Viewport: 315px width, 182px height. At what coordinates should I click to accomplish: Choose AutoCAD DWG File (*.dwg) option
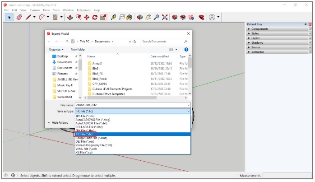click(x=133, y=120)
